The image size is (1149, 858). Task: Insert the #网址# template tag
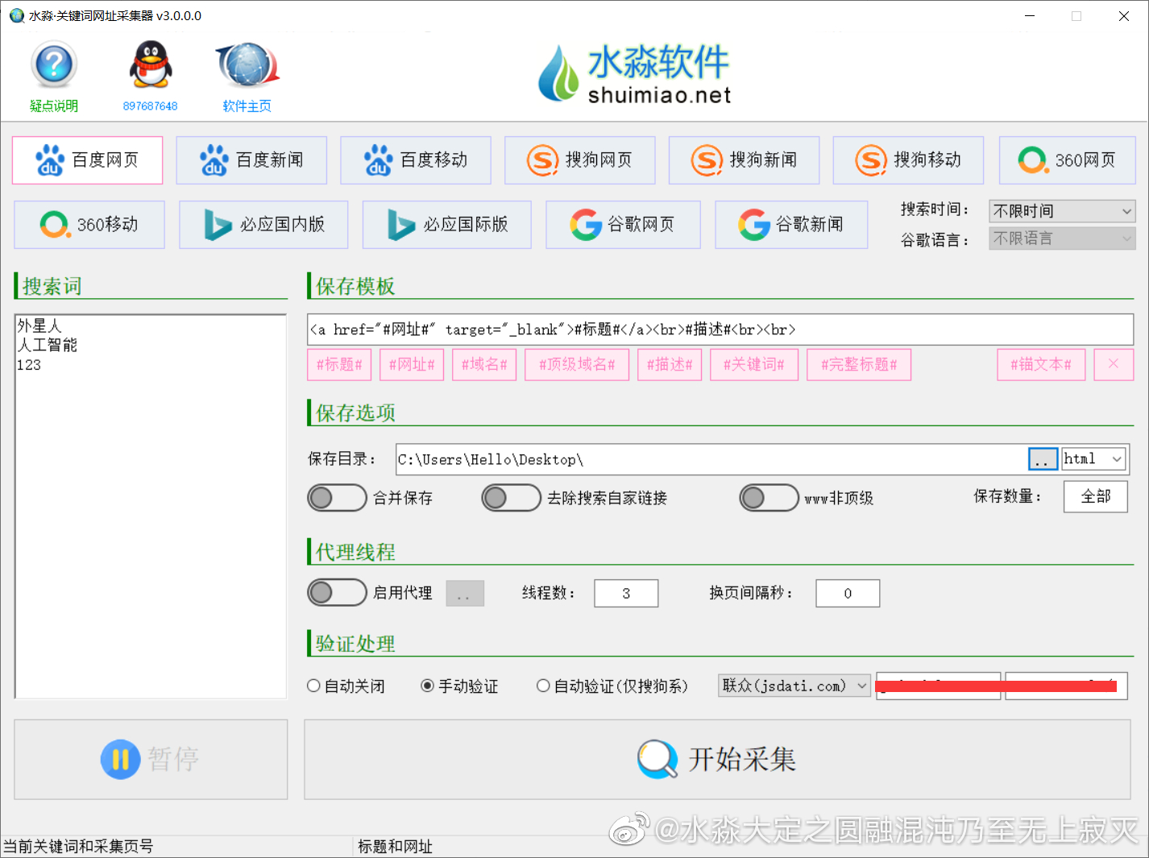click(x=412, y=365)
